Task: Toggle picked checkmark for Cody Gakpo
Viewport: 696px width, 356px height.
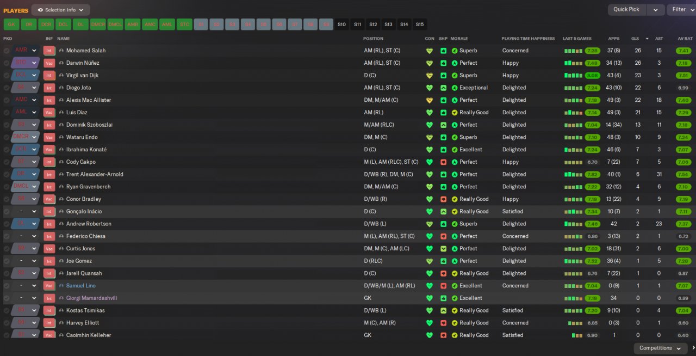Action: 7,162
